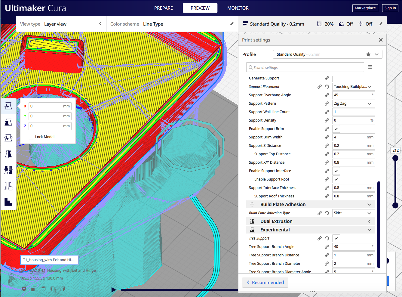This screenshot has height=297, width=402.
Task: Play the layer simulation
Action: tap(114, 290)
